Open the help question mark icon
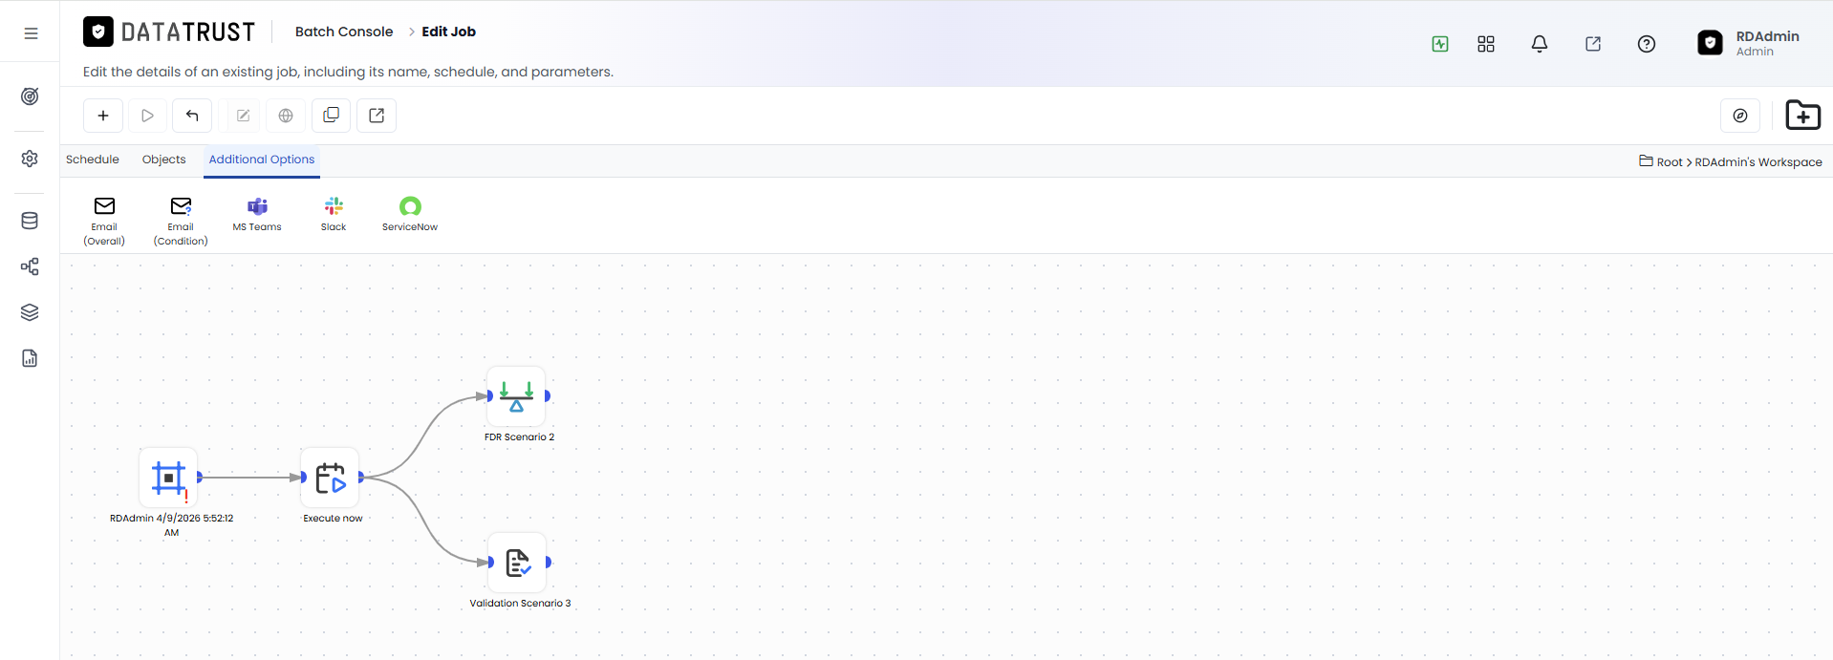Image resolution: width=1833 pixels, height=660 pixels. point(1647,44)
